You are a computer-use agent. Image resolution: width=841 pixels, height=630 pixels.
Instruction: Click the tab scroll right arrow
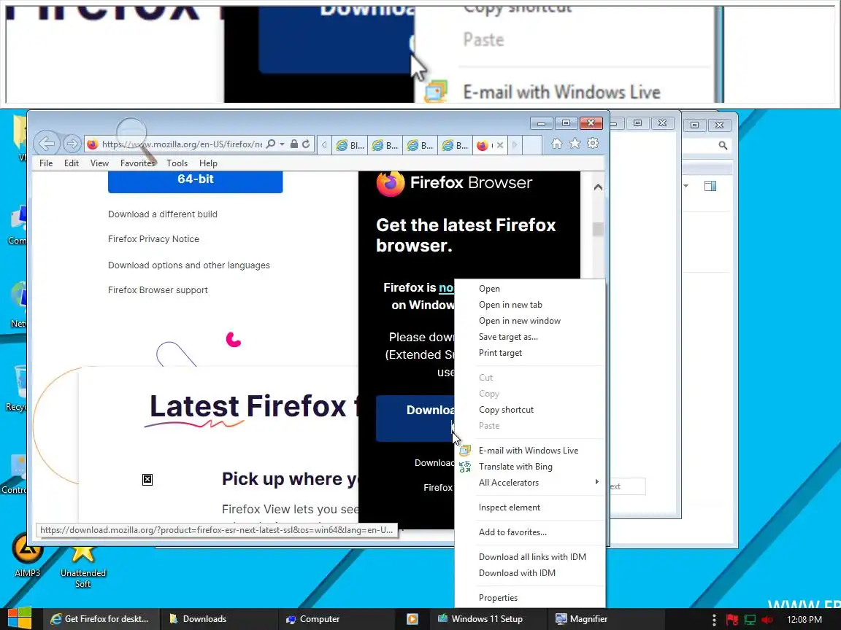pos(515,144)
